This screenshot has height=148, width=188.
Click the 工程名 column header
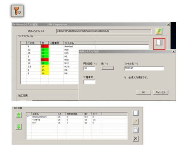pyautogui.click(x=44, y=114)
